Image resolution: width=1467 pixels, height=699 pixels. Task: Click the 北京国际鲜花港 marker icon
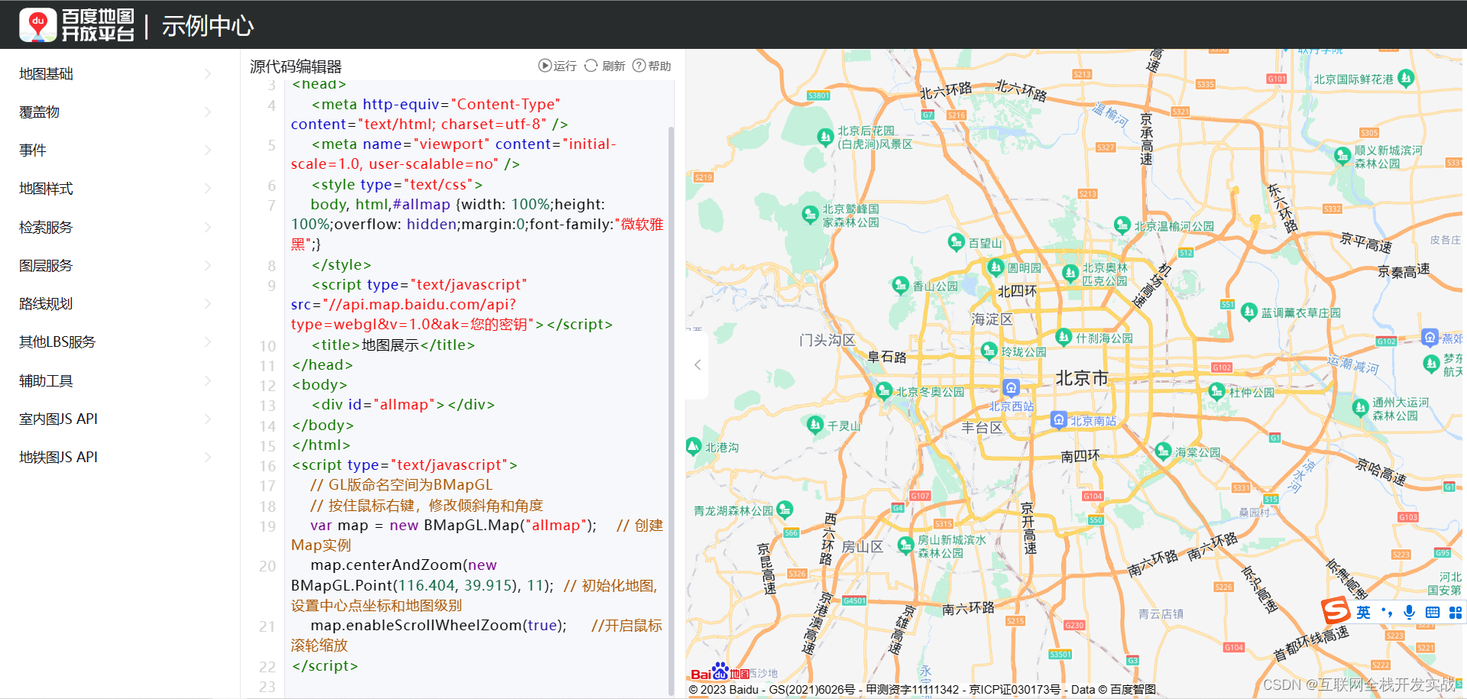click(x=1405, y=77)
